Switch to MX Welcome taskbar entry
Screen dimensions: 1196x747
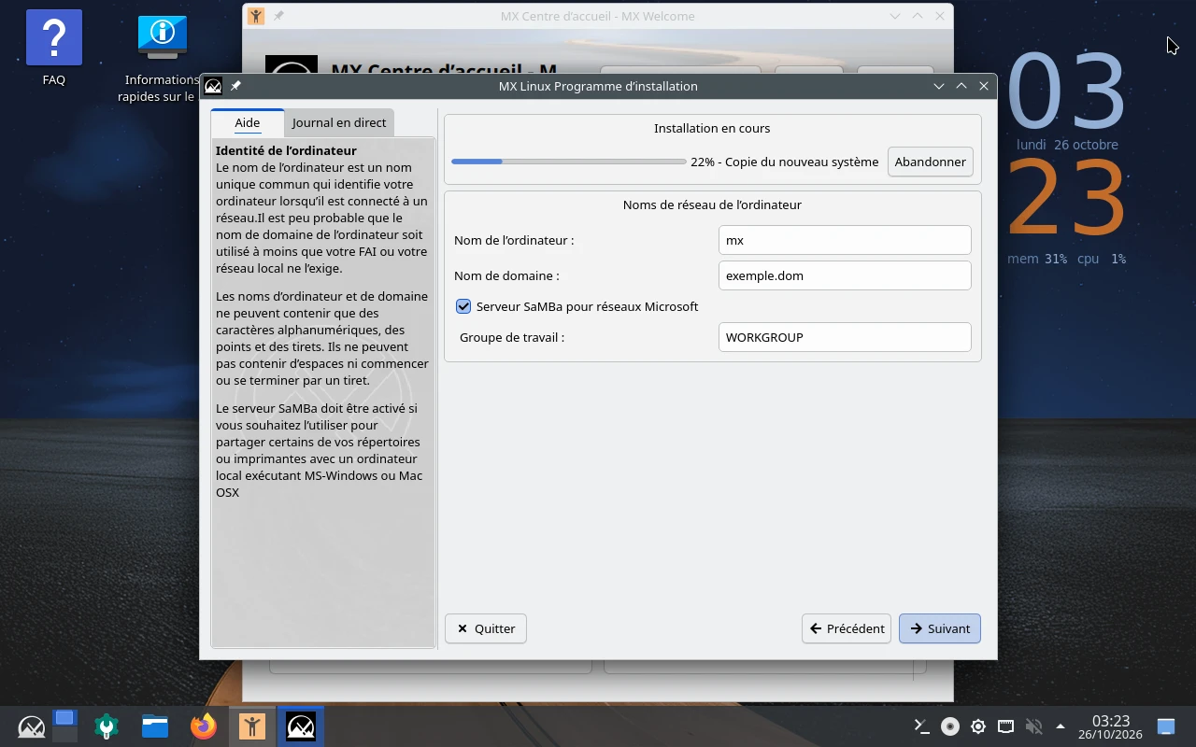(x=252, y=726)
